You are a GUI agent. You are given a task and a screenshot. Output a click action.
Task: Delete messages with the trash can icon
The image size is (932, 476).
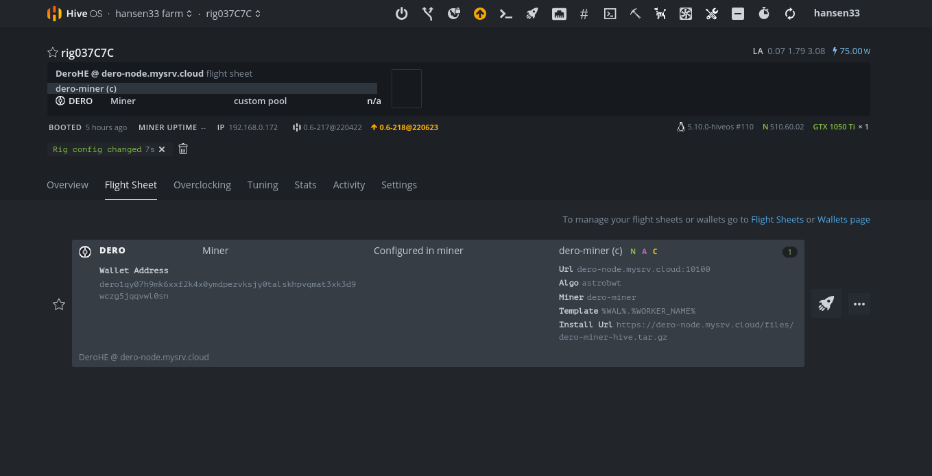pyautogui.click(x=183, y=149)
